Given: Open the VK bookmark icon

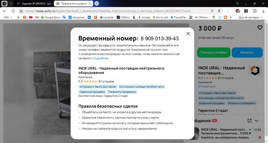Looking at the screenshot, I should coord(89,17).
